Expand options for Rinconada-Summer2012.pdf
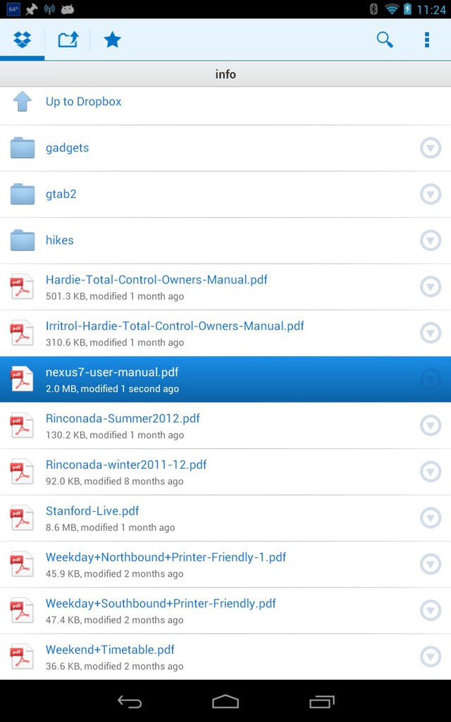This screenshot has height=722, width=451. pos(431,425)
